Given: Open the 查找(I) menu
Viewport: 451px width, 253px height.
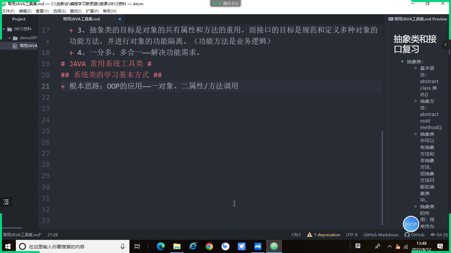Looking at the screenshot, I should (76, 11).
